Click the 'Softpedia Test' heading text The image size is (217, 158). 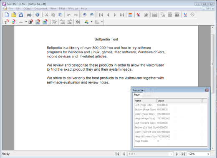tap(106, 39)
